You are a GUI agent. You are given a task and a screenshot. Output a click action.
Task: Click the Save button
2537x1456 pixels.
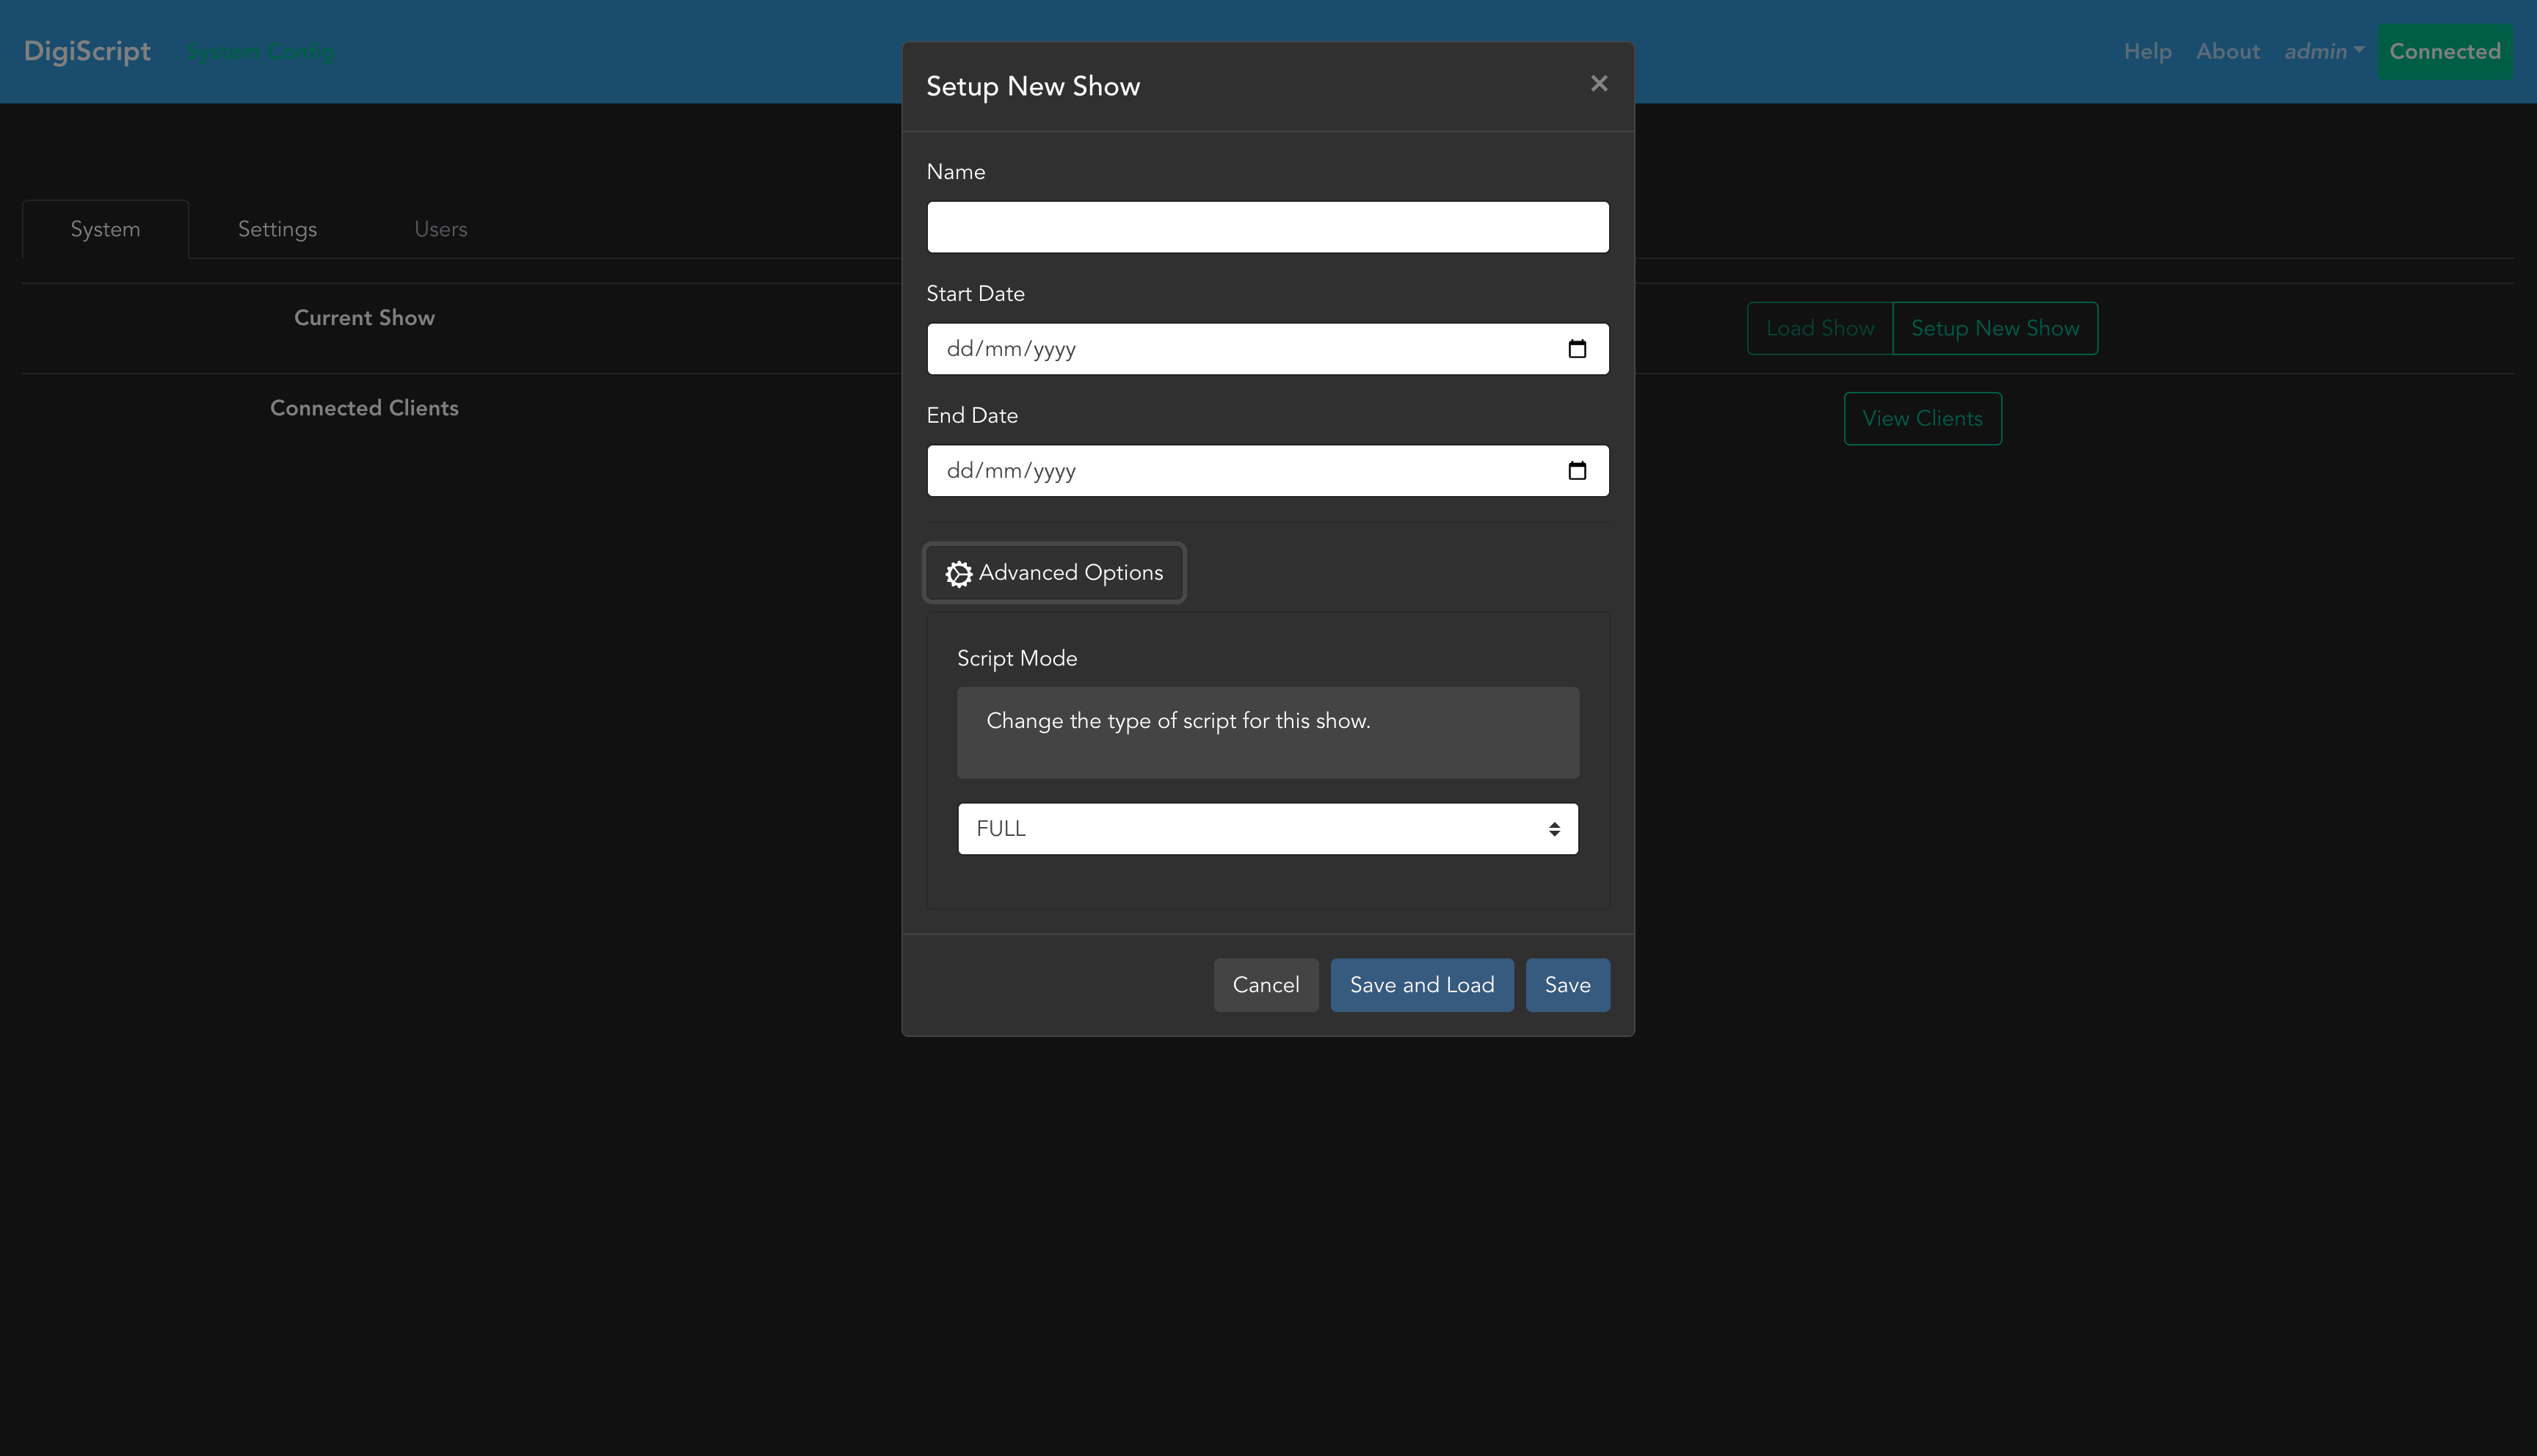tap(1567, 985)
